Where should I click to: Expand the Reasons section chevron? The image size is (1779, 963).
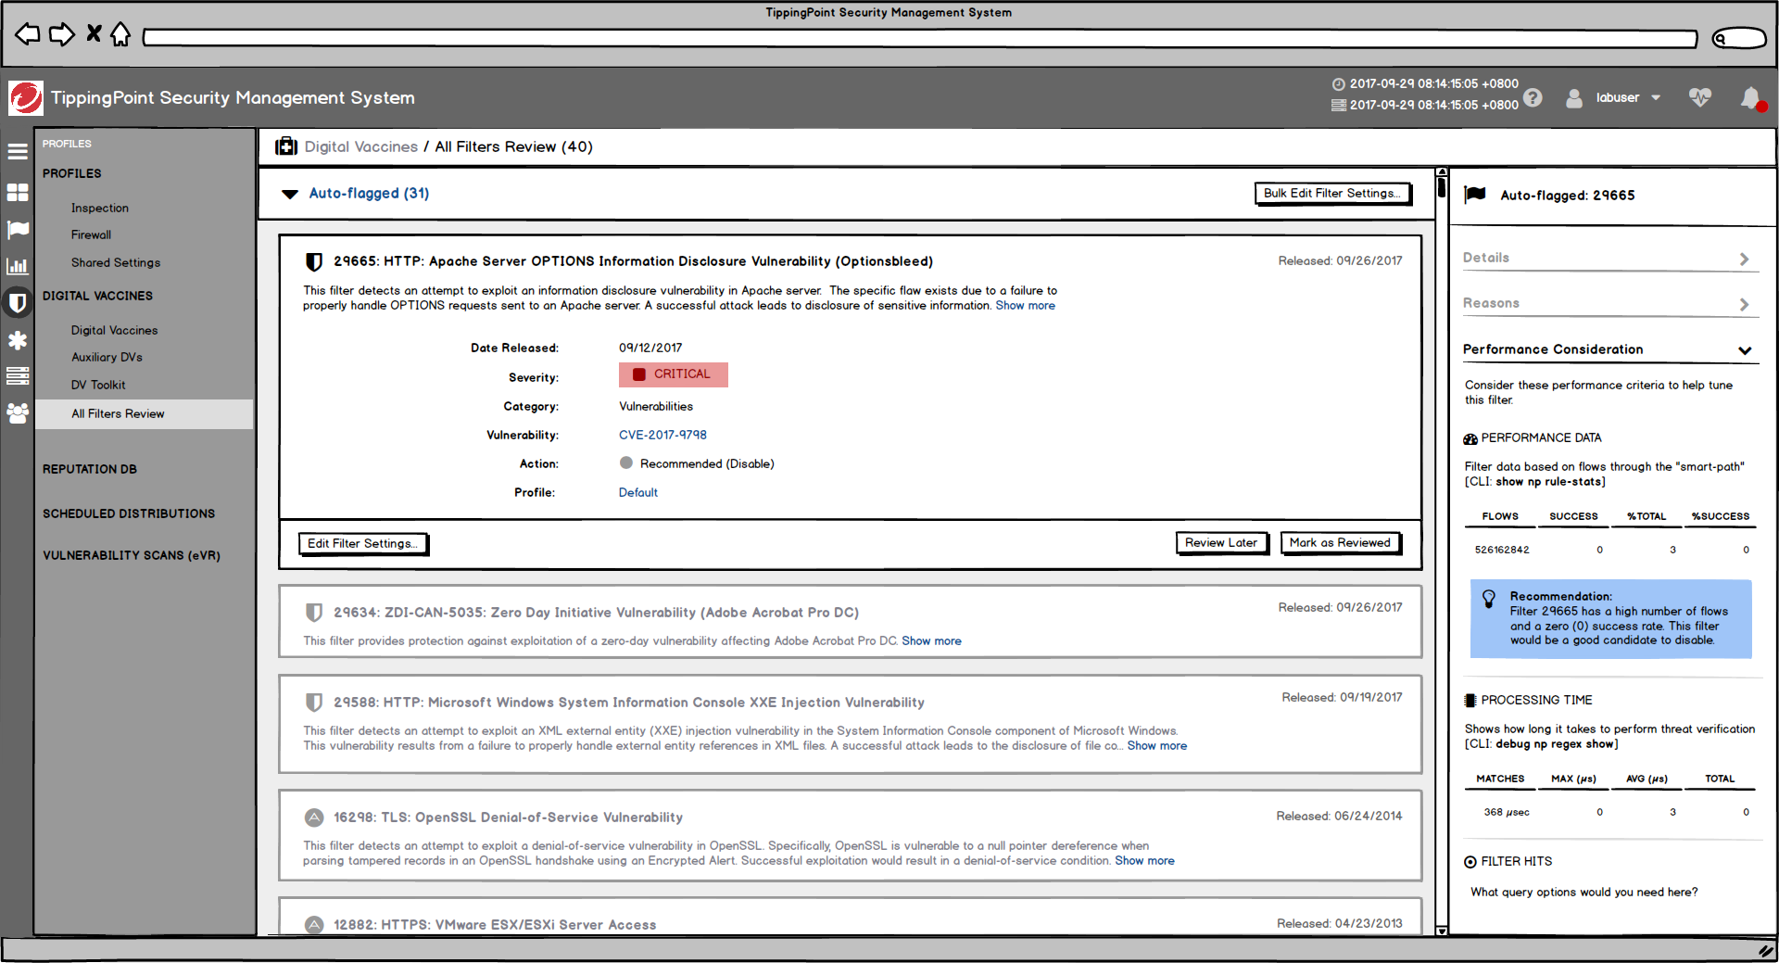1745,304
